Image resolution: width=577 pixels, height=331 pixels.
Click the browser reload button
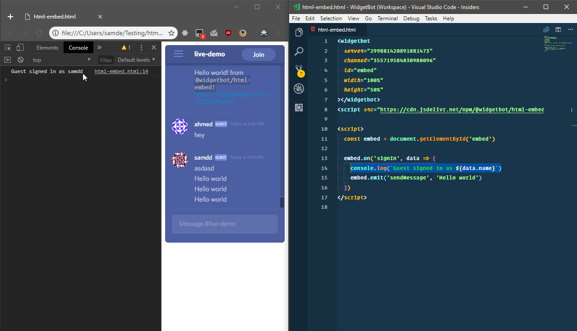[39, 33]
